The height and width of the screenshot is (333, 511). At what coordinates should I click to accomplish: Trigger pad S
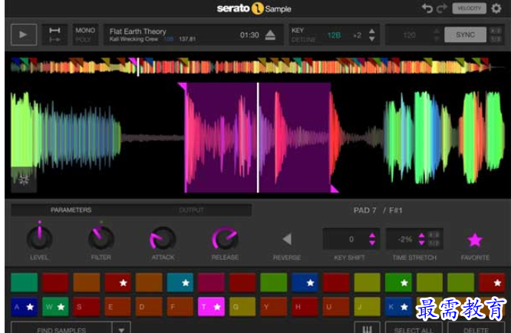pos(87,307)
